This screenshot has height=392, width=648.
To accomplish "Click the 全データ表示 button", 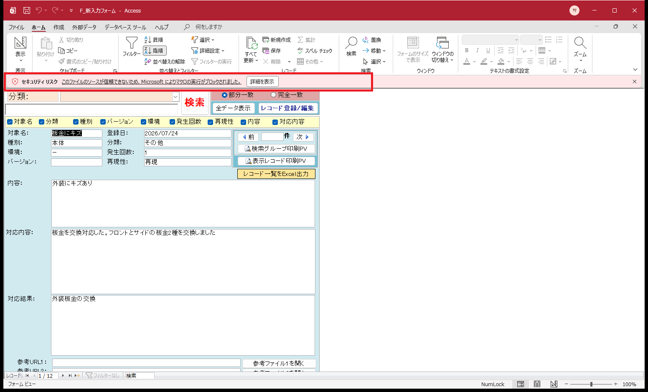I will point(233,108).
